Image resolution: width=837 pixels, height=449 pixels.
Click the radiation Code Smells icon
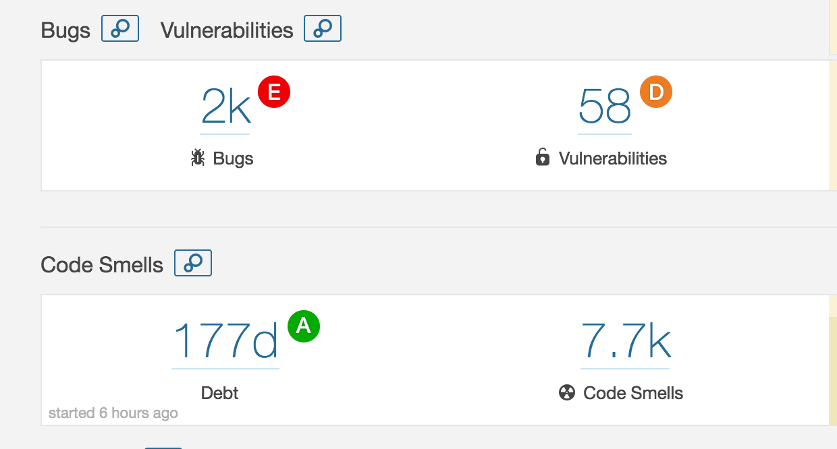(x=567, y=392)
